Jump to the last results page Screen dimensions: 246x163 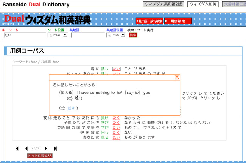point(55,148)
